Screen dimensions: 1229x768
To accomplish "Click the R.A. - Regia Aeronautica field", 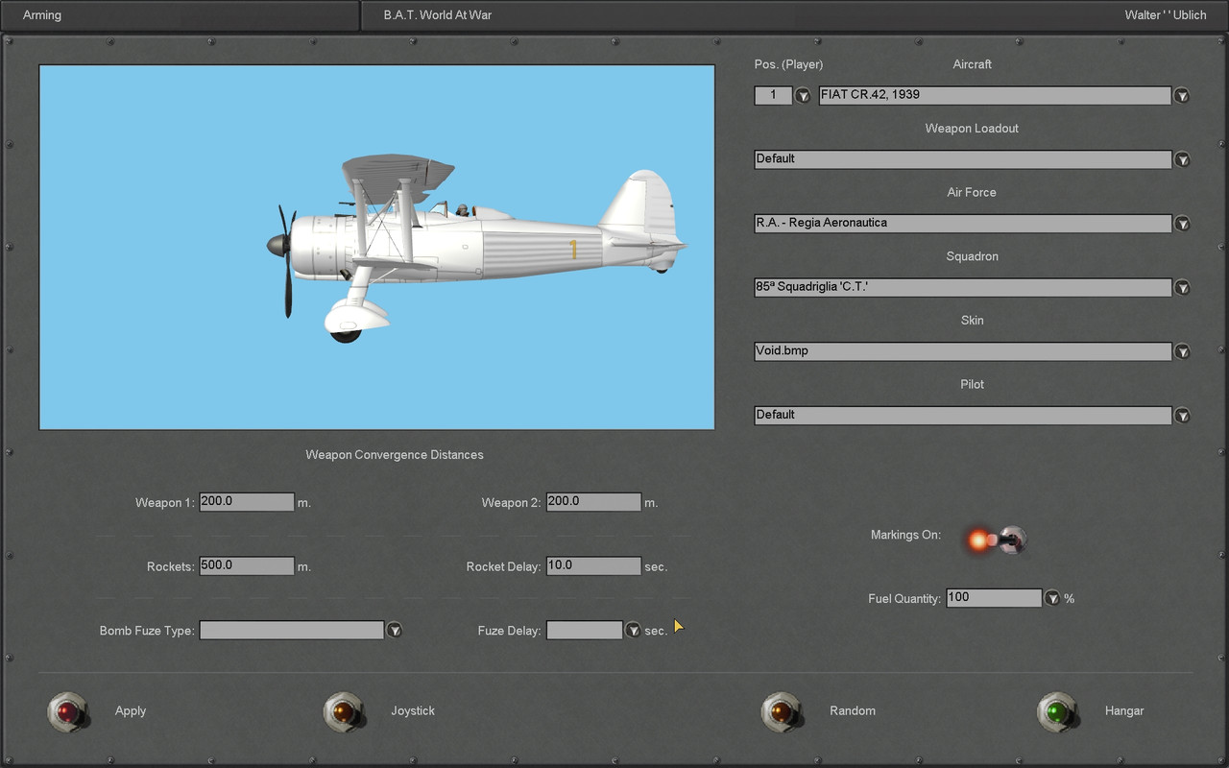I will [x=963, y=223].
